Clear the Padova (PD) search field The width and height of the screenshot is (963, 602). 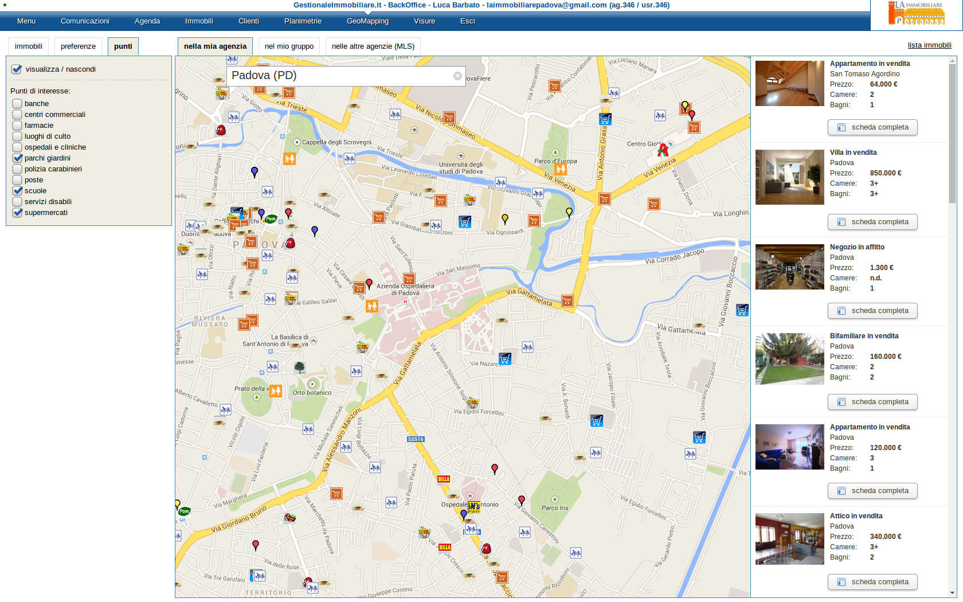(457, 76)
